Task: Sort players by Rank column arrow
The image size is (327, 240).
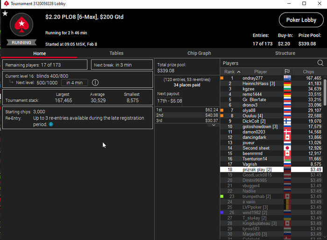Action: (x=239, y=72)
